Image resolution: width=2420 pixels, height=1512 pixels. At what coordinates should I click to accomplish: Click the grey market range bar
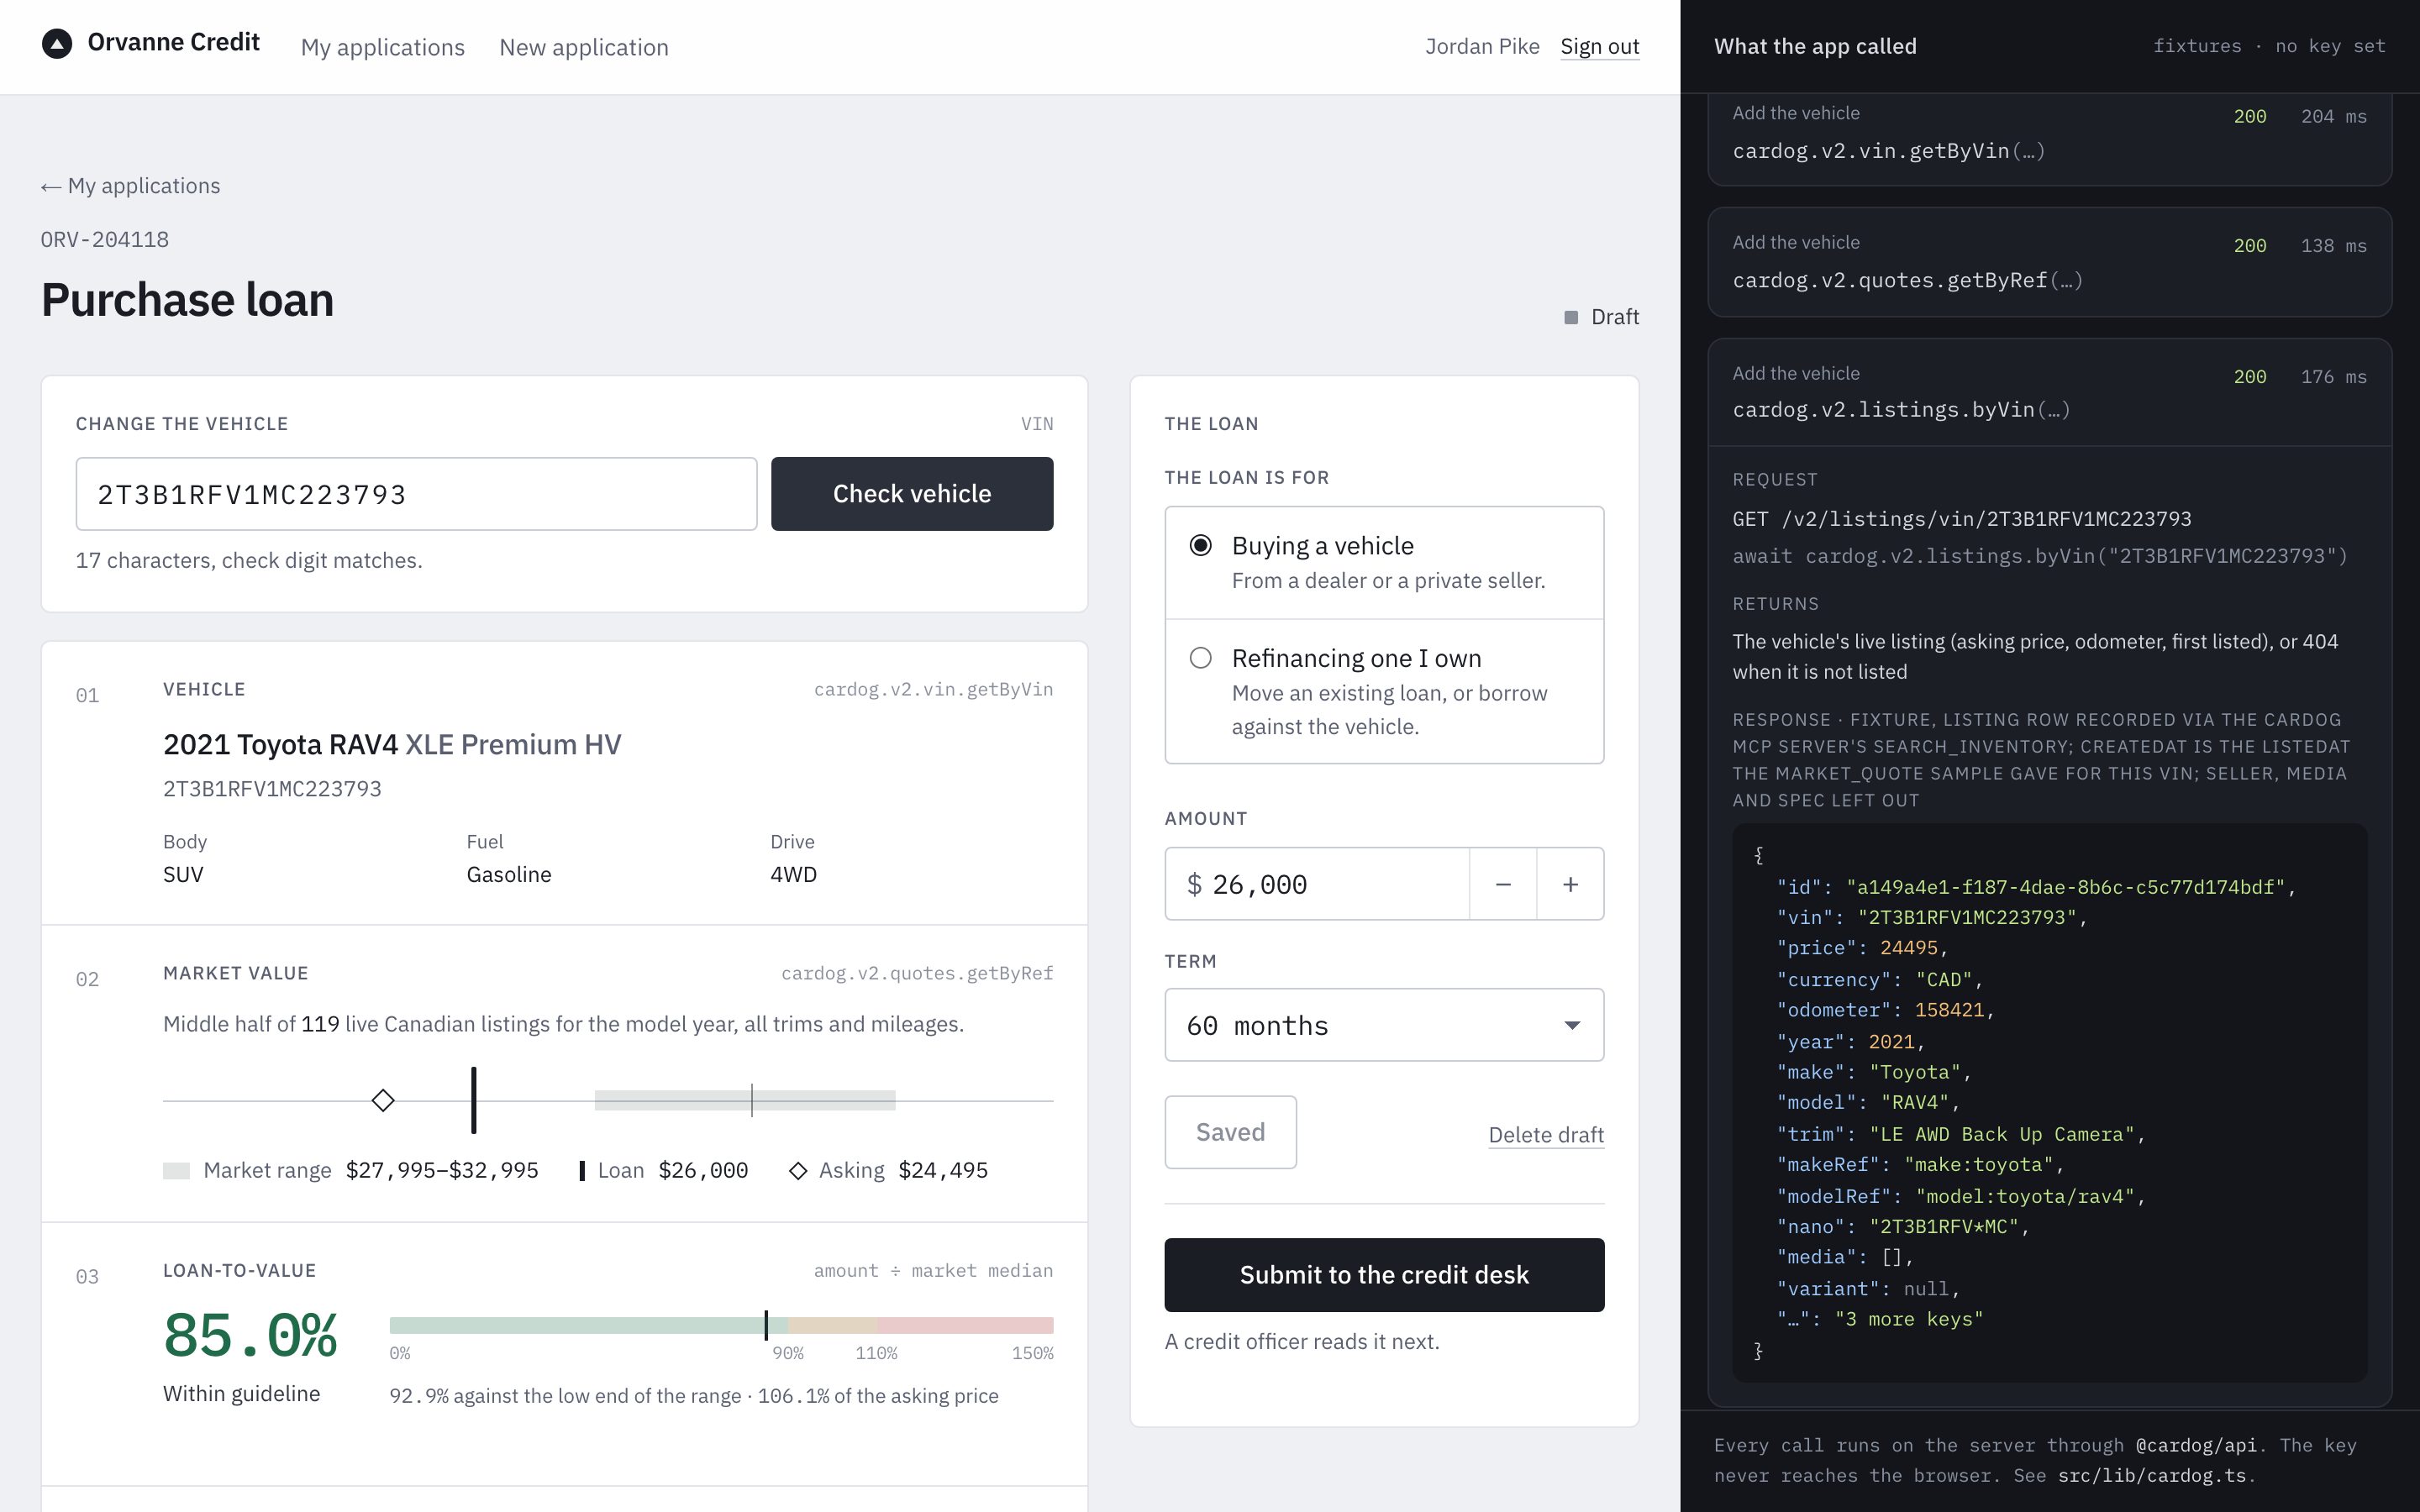[x=745, y=1100]
